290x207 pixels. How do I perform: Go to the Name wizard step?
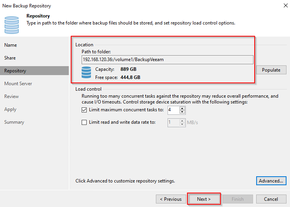pyautogui.click(x=10, y=45)
